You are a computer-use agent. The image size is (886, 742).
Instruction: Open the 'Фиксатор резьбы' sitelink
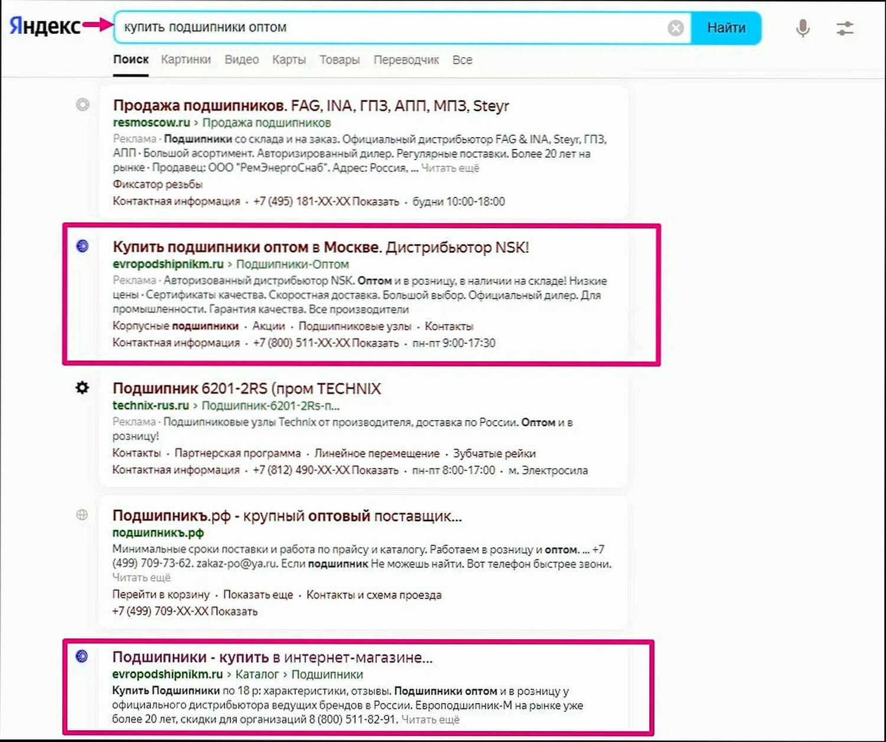[x=158, y=184]
